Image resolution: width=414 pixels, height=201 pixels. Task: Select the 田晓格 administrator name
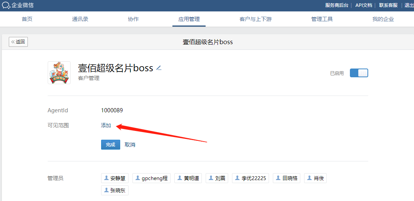[x=290, y=178]
